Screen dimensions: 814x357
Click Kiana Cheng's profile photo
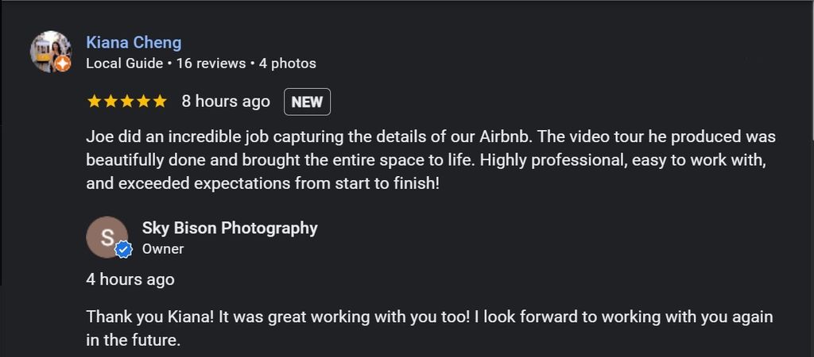(48, 50)
